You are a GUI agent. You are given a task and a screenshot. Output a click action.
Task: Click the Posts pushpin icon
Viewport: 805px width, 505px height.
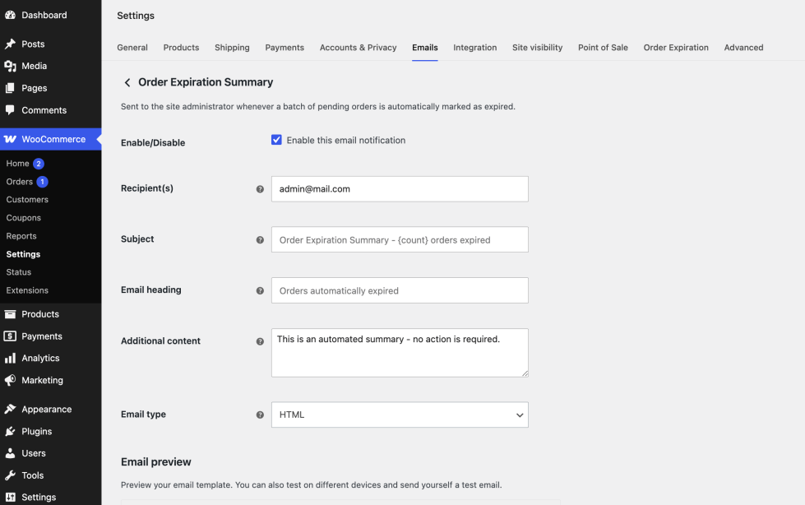click(10, 44)
